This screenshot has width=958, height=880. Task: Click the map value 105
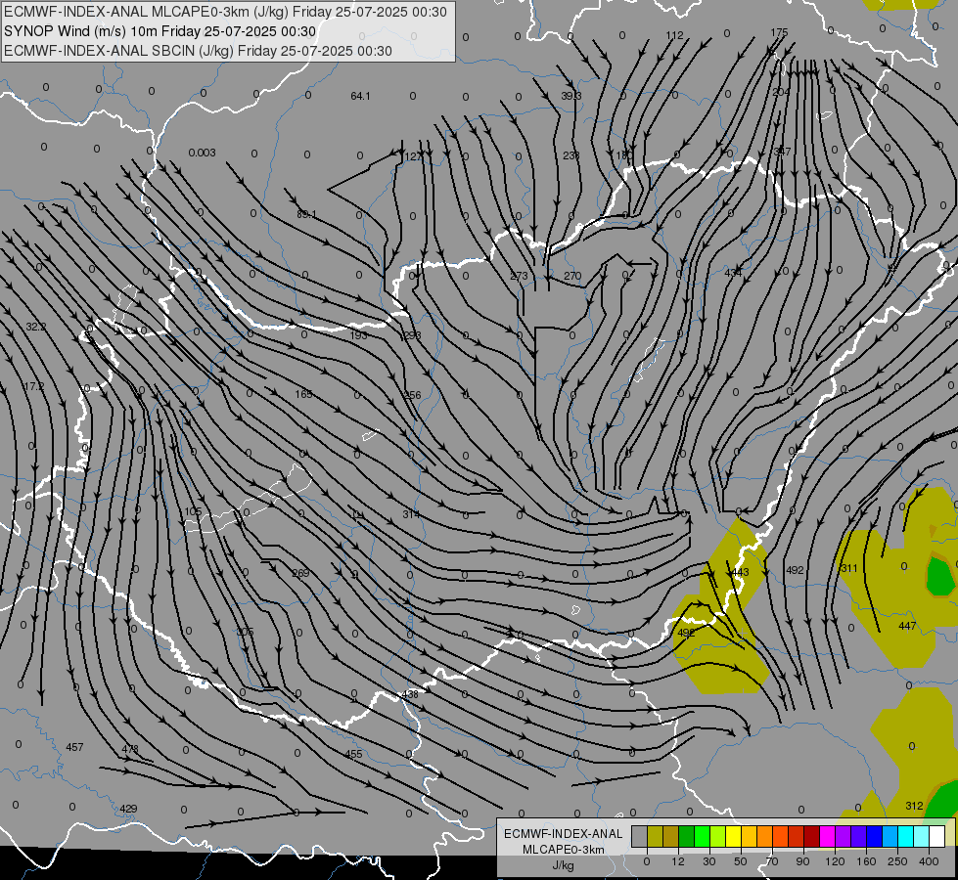coord(193,511)
